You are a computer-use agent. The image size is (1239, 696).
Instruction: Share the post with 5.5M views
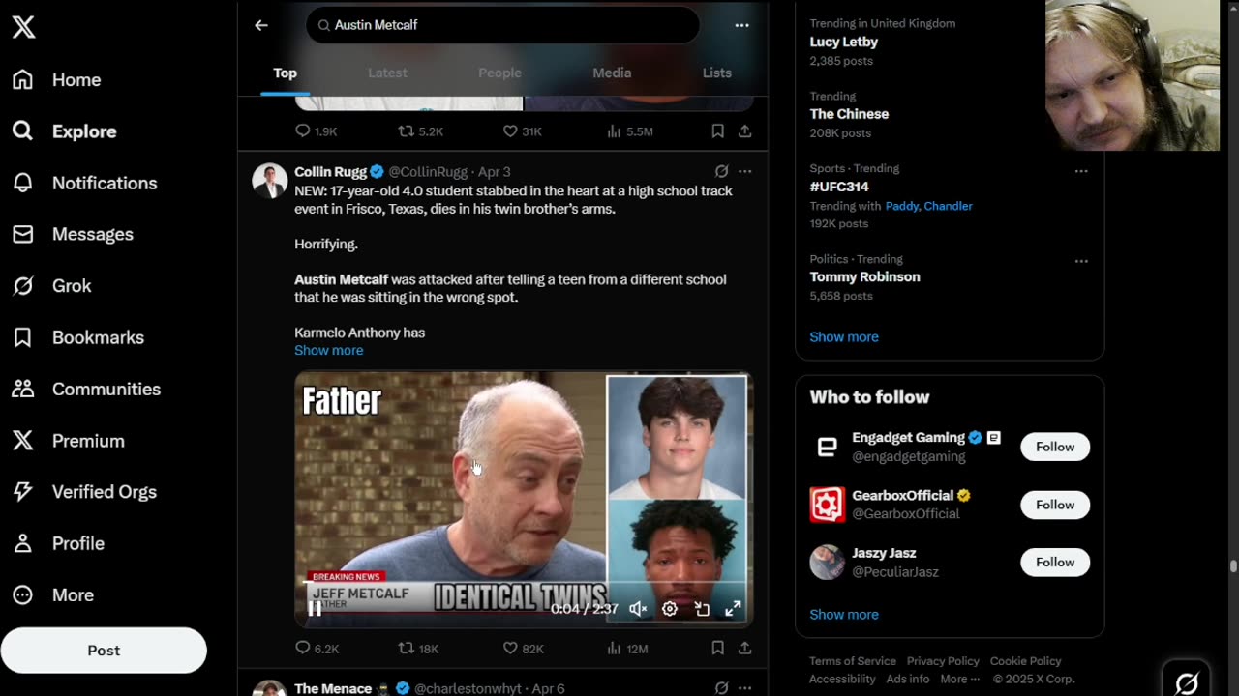point(744,130)
